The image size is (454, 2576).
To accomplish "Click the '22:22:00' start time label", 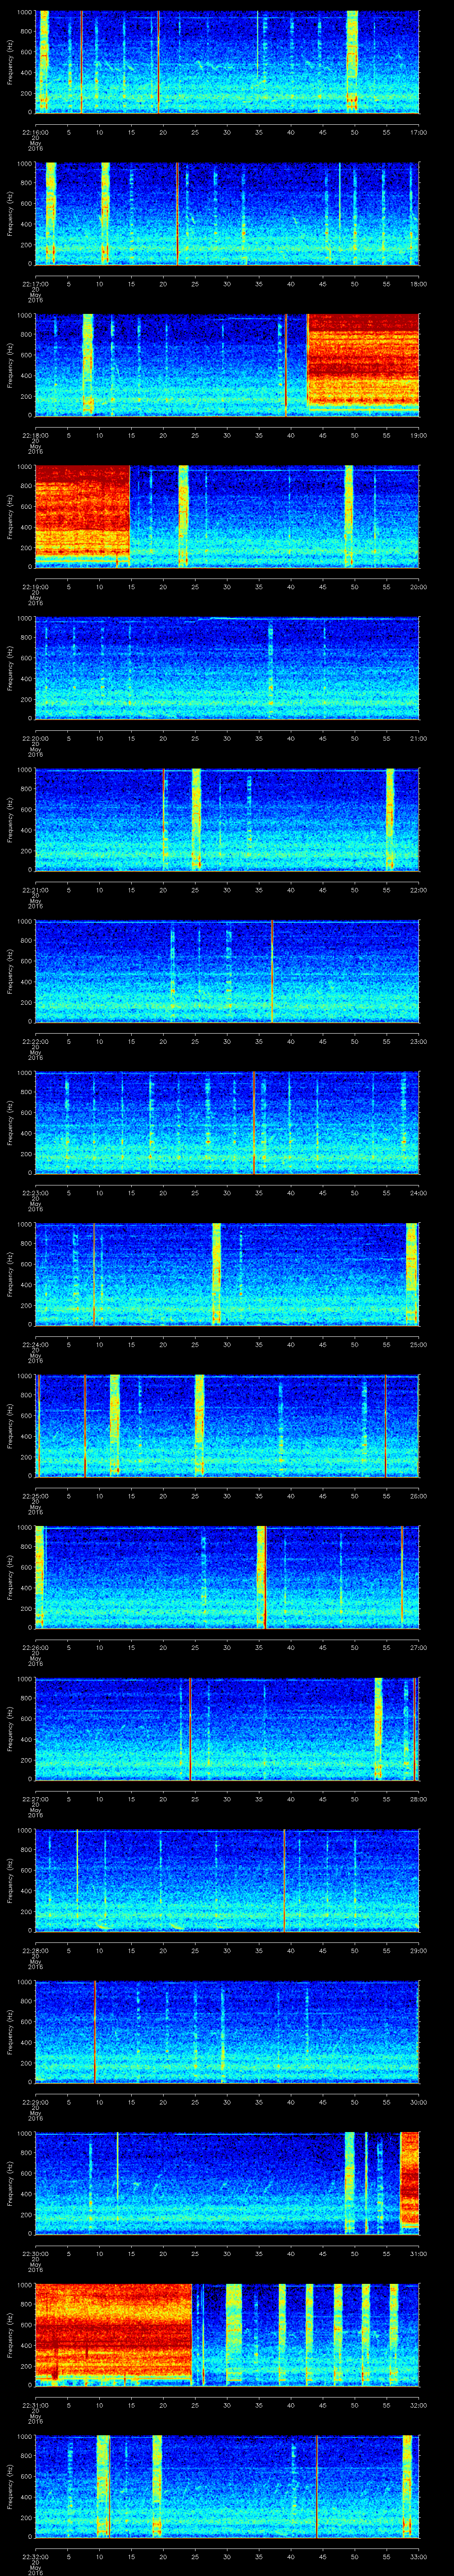I will [35, 1041].
